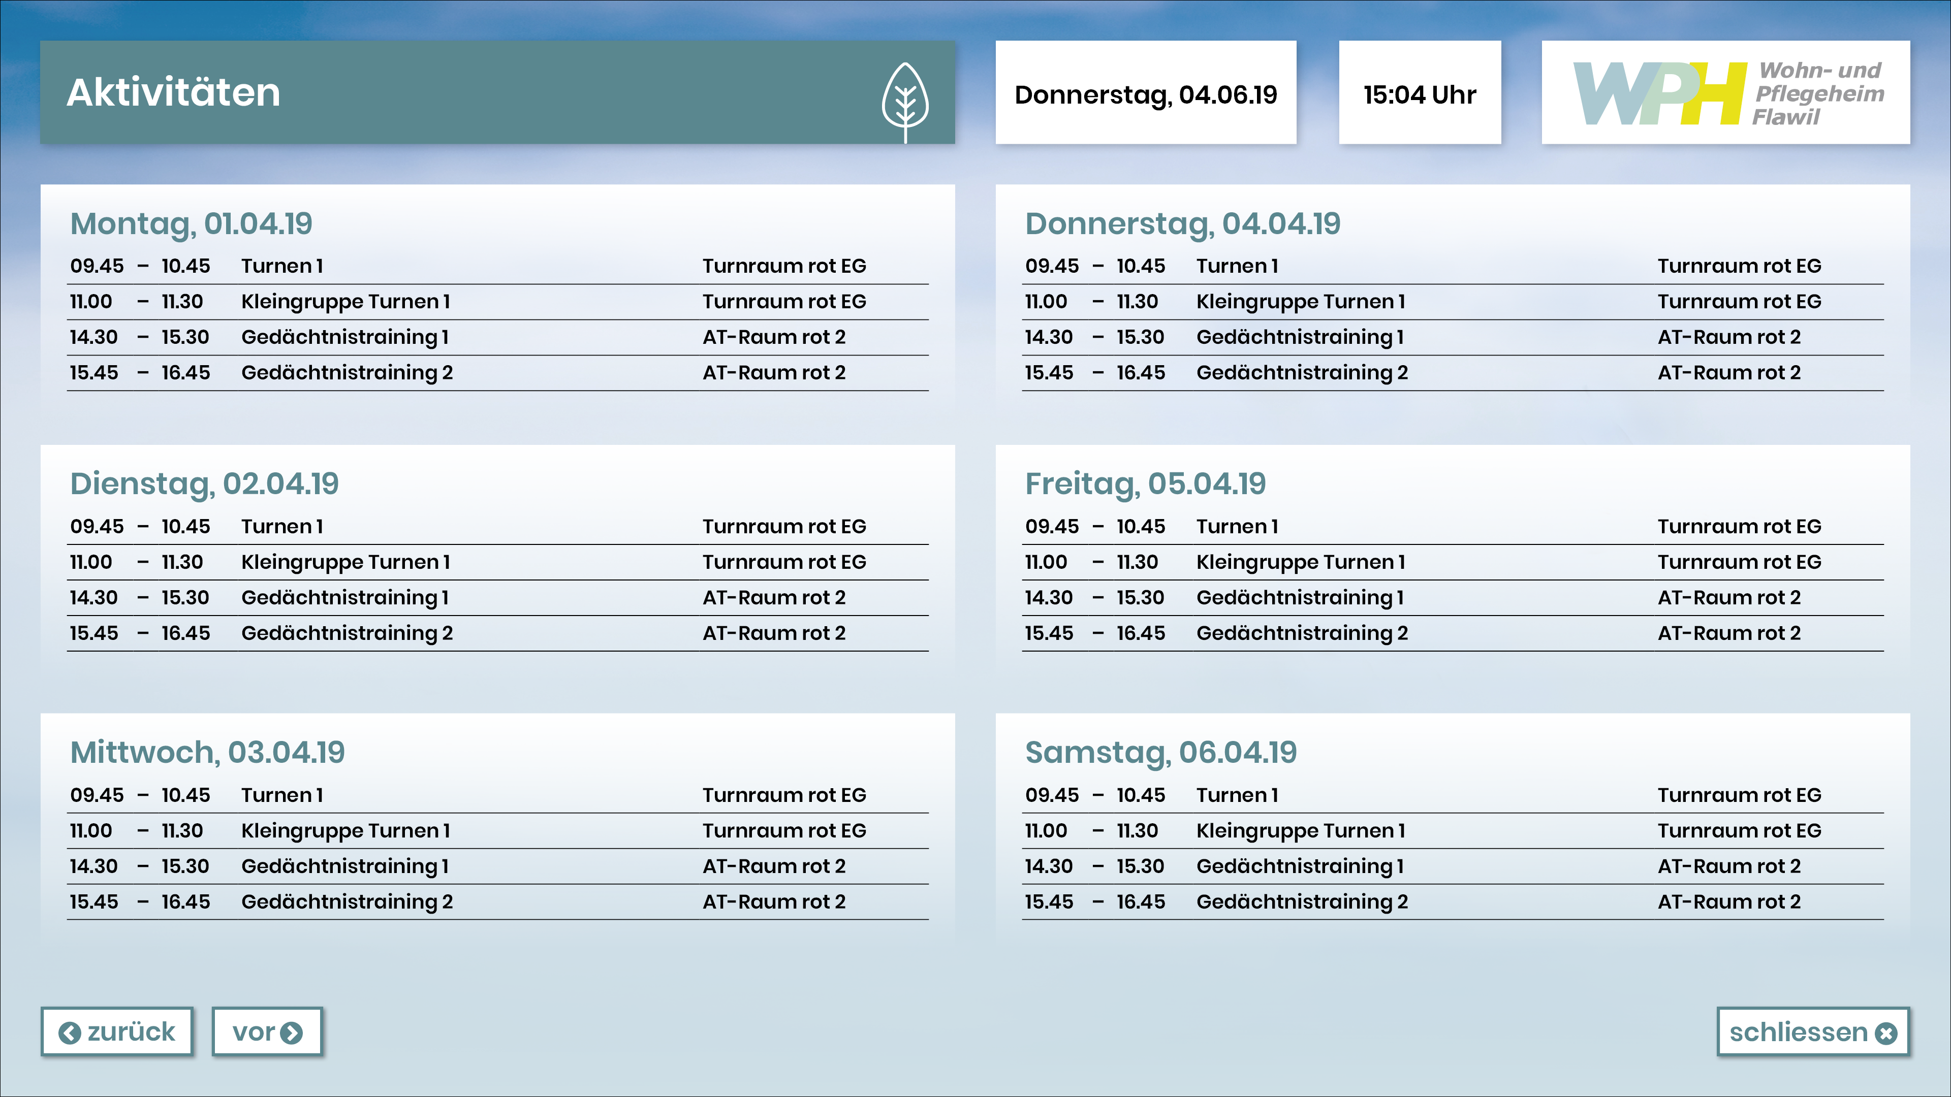The height and width of the screenshot is (1097, 1951).
Task: Select the Samstag, 06.04.19 heading
Action: [1160, 752]
